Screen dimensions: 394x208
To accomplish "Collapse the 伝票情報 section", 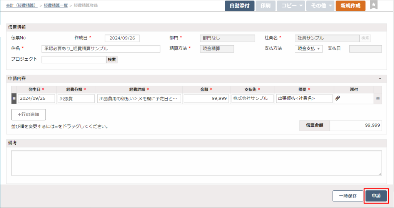I will 380,27.
